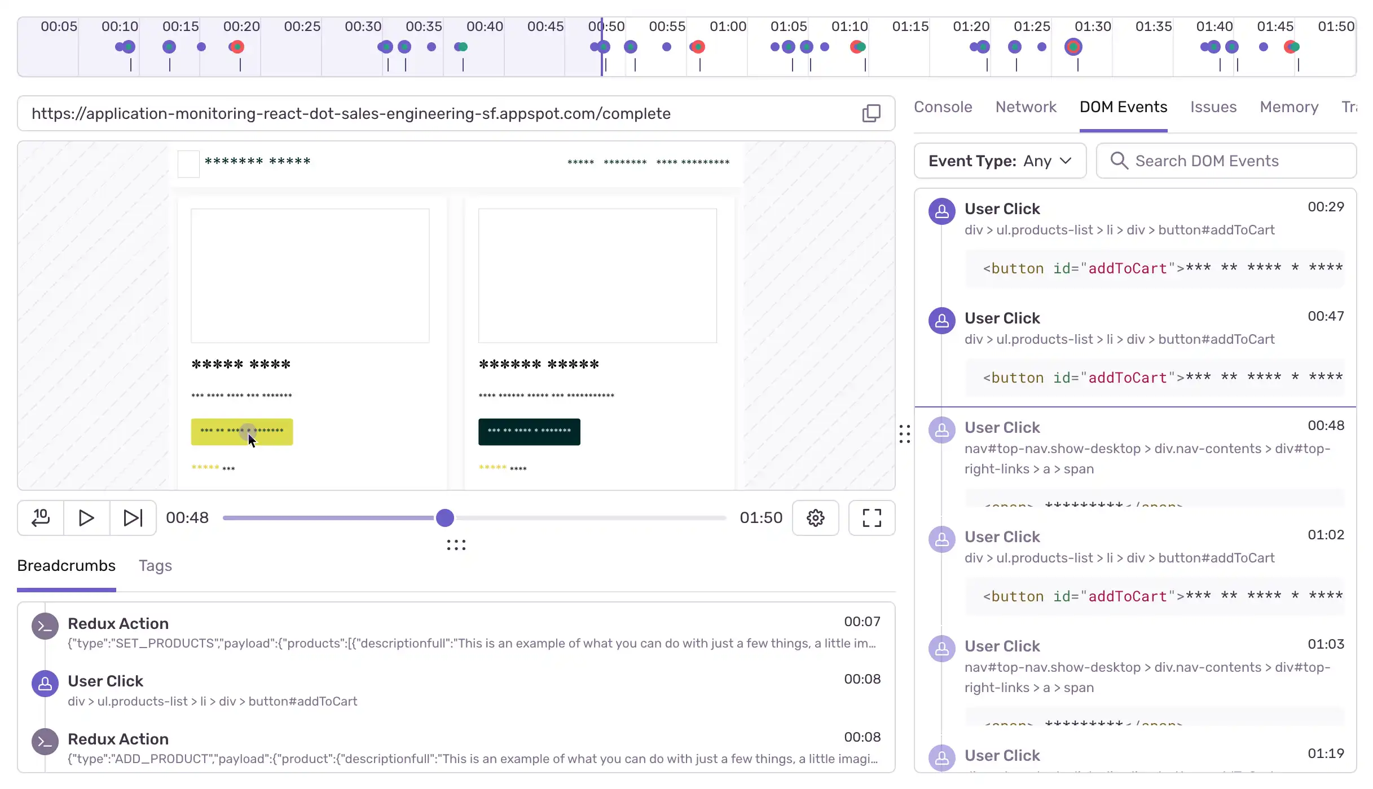Skip to next breadcrumb frame
This screenshot has width=1373, height=789.
(133, 517)
